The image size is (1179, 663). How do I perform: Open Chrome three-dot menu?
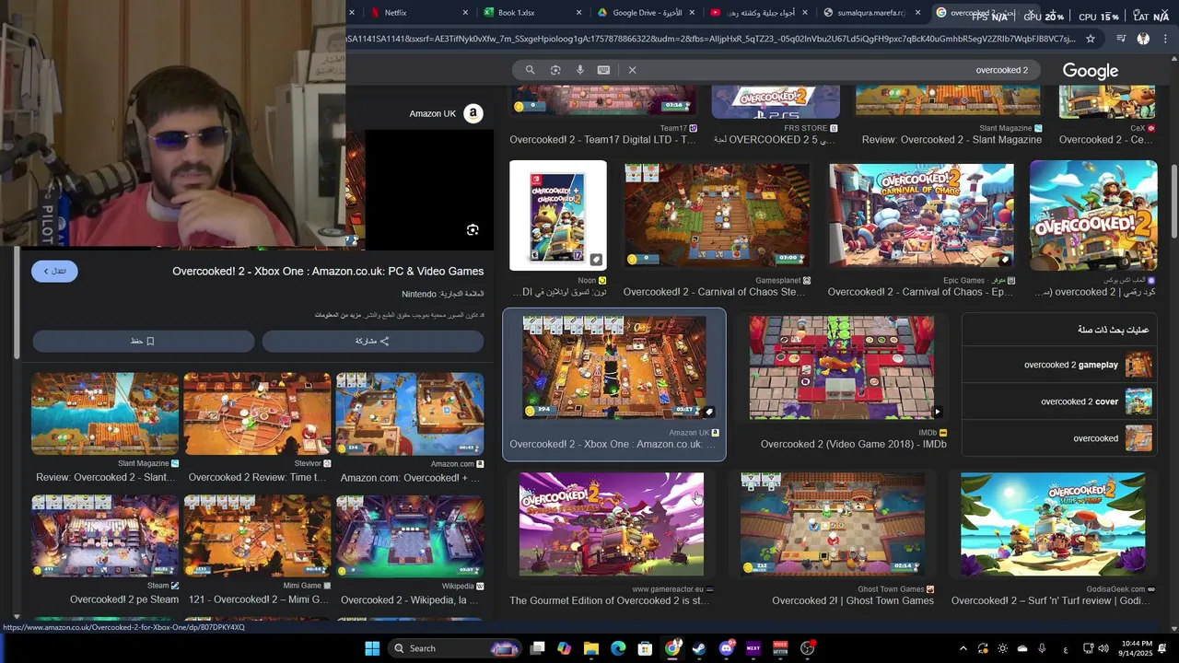[1165, 39]
